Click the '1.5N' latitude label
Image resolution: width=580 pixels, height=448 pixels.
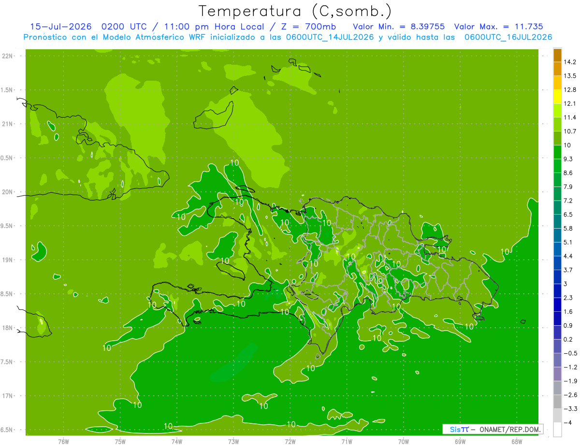click(x=7, y=90)
